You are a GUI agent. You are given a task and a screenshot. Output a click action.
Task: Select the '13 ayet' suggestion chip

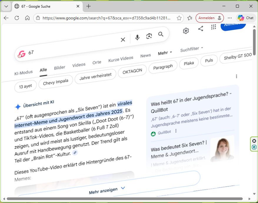pos(25,86)
